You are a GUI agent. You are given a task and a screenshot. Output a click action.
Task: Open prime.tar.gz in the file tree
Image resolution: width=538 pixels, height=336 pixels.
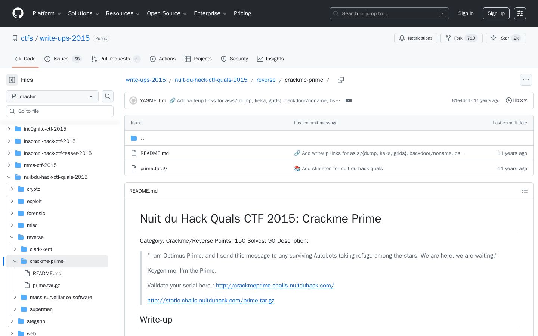46,285
